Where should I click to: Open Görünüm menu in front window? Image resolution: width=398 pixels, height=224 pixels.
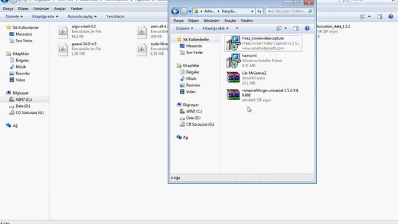(211, 21)
